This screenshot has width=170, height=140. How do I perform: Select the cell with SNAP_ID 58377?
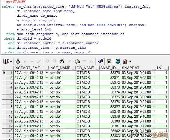point(110,107)
